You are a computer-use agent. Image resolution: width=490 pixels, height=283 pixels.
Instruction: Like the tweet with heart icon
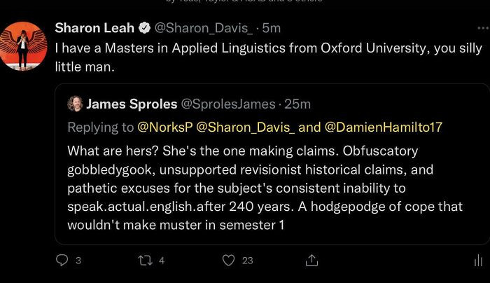228,260
